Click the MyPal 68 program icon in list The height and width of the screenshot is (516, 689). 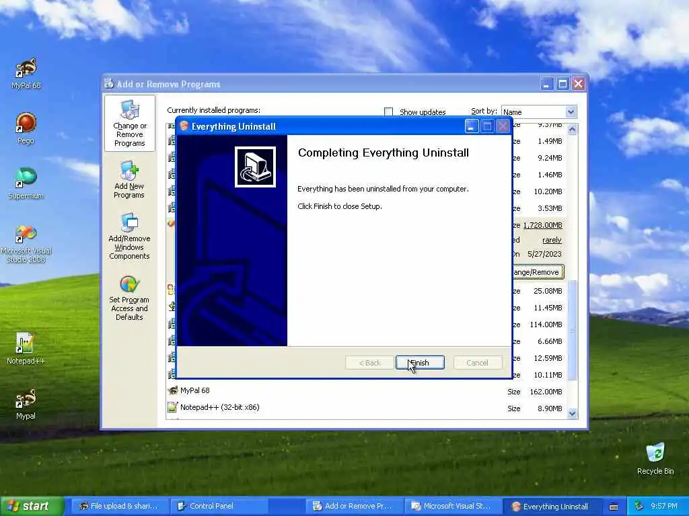click(x=173, y=390)
